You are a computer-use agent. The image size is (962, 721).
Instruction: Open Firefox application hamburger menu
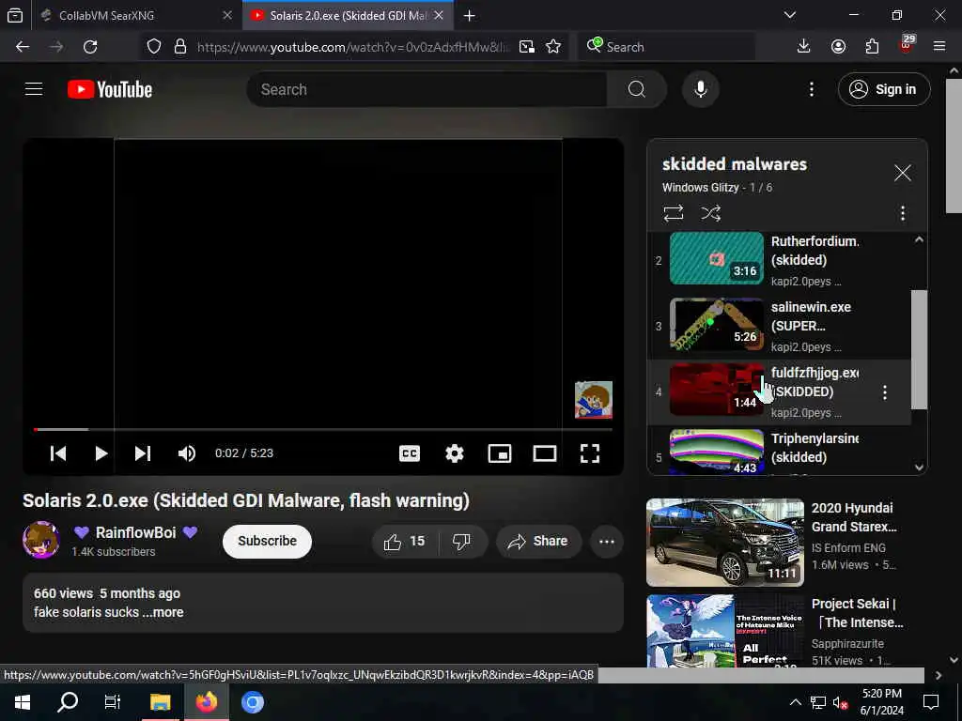pos(939,47)
